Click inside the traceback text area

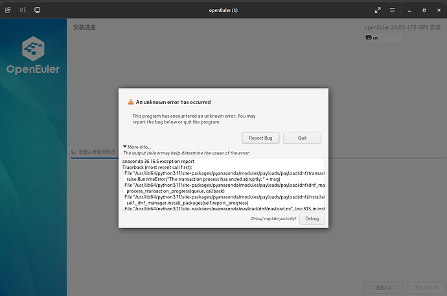tap(223, 184)
